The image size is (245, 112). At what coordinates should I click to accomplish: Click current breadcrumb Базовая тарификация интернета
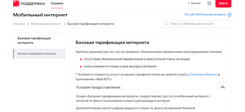pos(91,24)
